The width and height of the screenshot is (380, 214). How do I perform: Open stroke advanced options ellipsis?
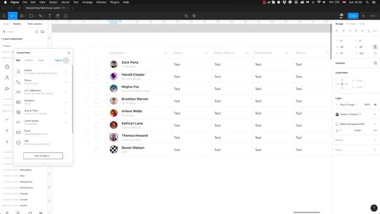click(x=375, y=131)
